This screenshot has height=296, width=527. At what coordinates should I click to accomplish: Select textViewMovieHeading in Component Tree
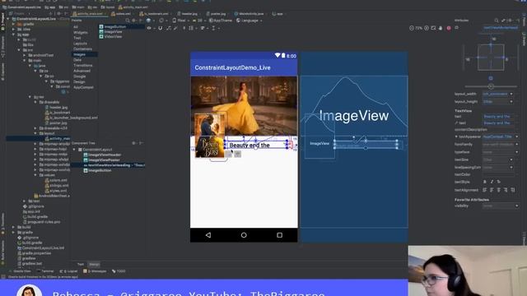point(109,165)
